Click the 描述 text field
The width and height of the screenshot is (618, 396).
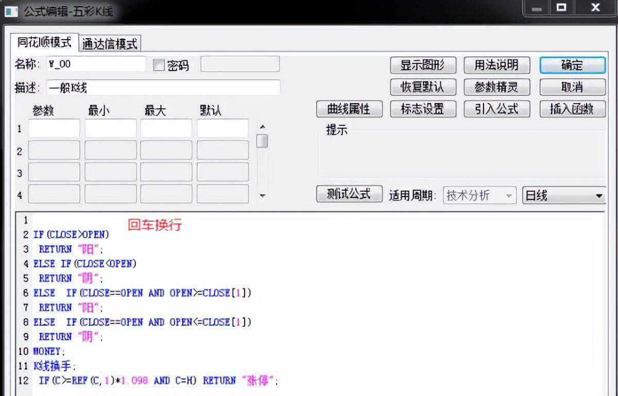pos(163,88)
